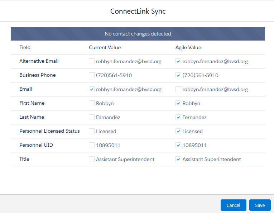Check Agile Value Email checkbox

pyautogui.click(x=178, y=89)
